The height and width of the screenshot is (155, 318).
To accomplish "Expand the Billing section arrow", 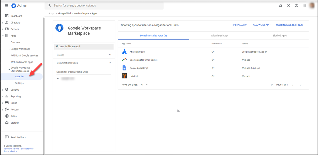I will pyautogui.click(x=3, y=103).
